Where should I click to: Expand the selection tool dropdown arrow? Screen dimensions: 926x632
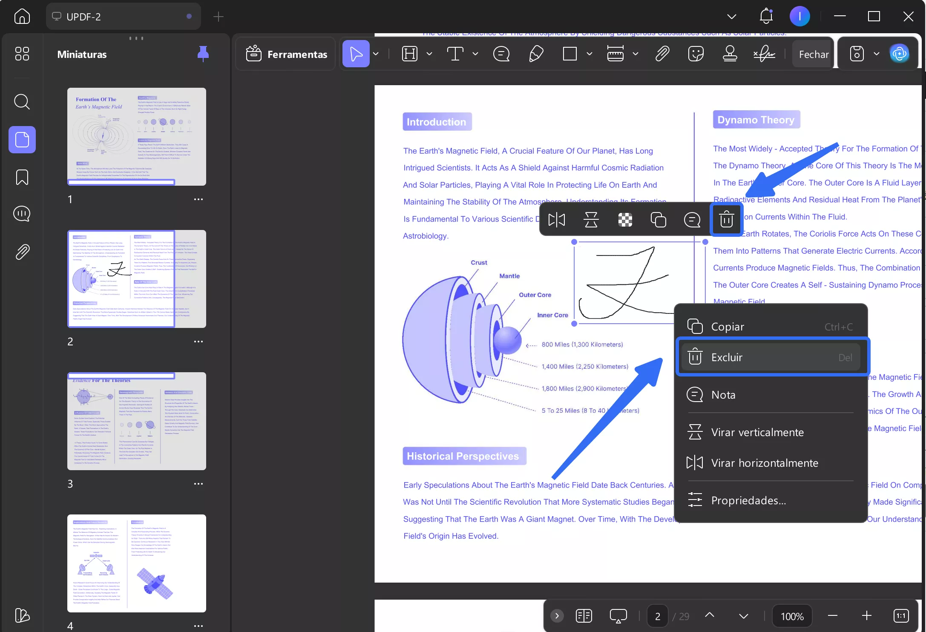pyautogui.click(x=376, y=54)
